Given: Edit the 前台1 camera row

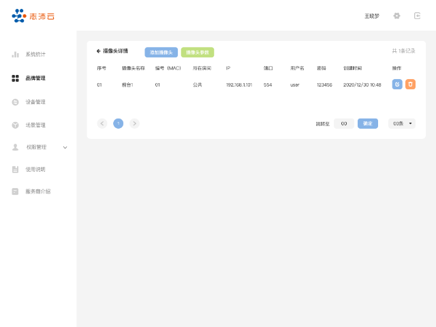Looking at the screenshot, I should click(x=397, y=84).
